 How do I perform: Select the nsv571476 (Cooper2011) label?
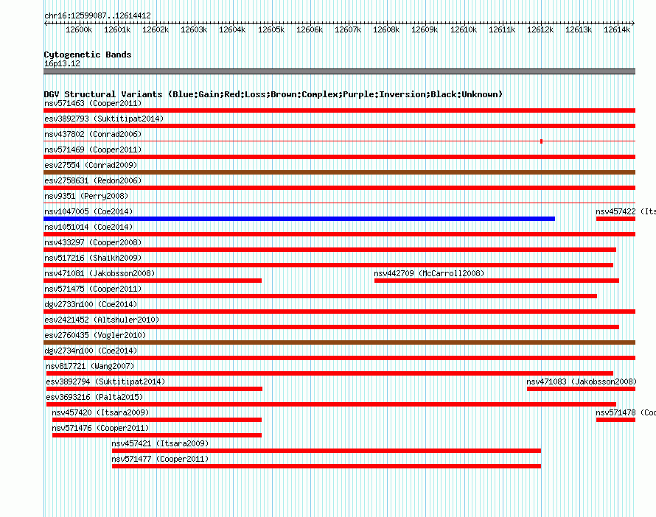[100, 428]
